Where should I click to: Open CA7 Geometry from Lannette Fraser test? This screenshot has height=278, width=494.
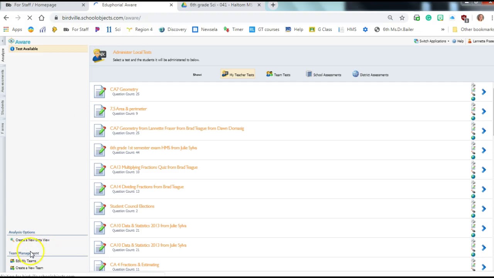click(177, 128)
